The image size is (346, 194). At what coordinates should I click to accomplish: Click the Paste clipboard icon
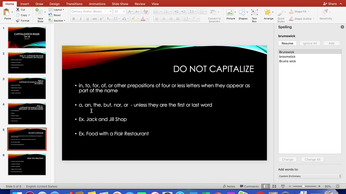[6, 12]
